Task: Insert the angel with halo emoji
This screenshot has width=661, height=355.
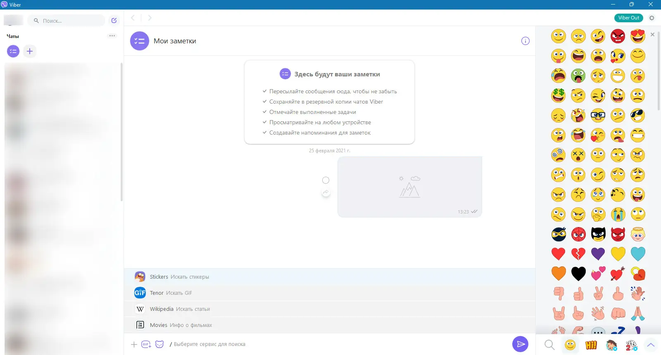Action: (638, 234)
